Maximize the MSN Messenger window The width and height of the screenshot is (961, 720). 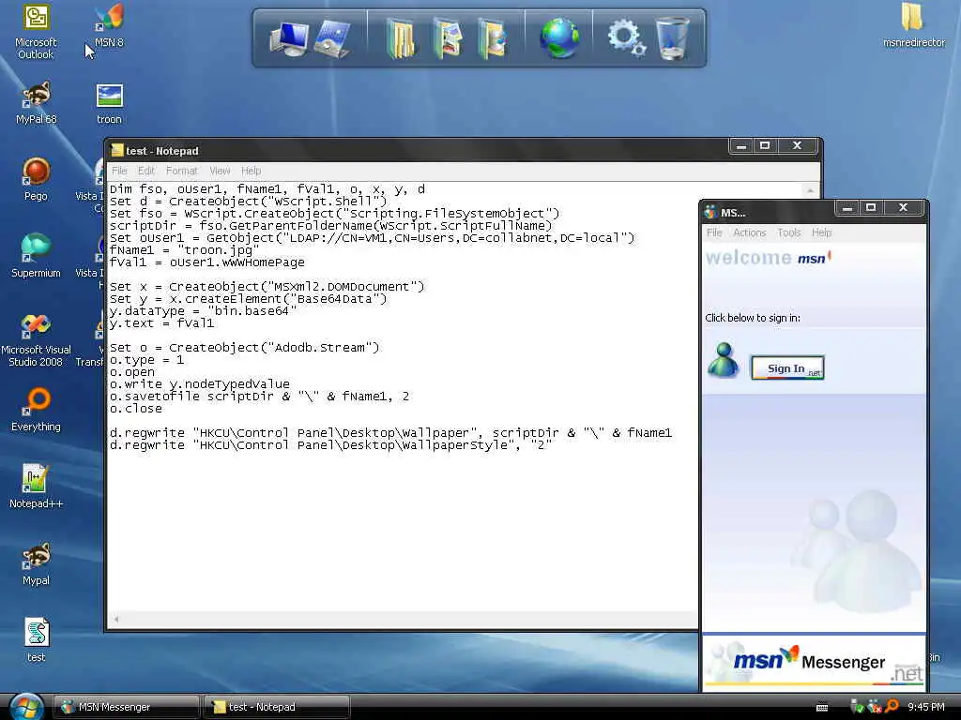870,207
